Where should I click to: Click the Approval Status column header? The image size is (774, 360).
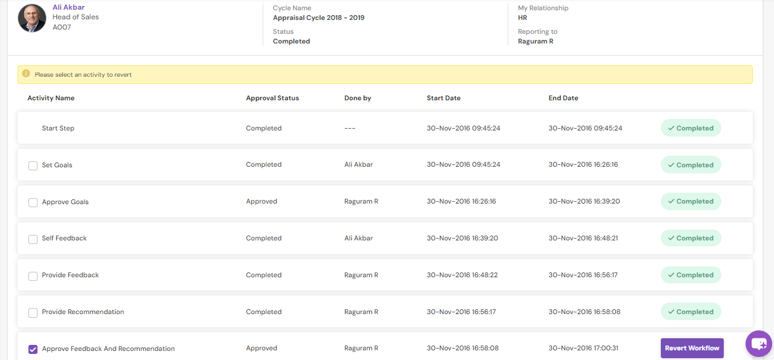click(x=272, y=98)
